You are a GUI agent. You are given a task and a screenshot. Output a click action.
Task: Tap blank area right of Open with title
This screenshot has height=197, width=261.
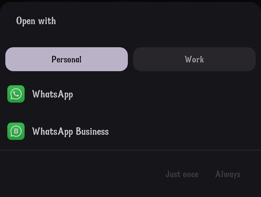coord(153,21)
